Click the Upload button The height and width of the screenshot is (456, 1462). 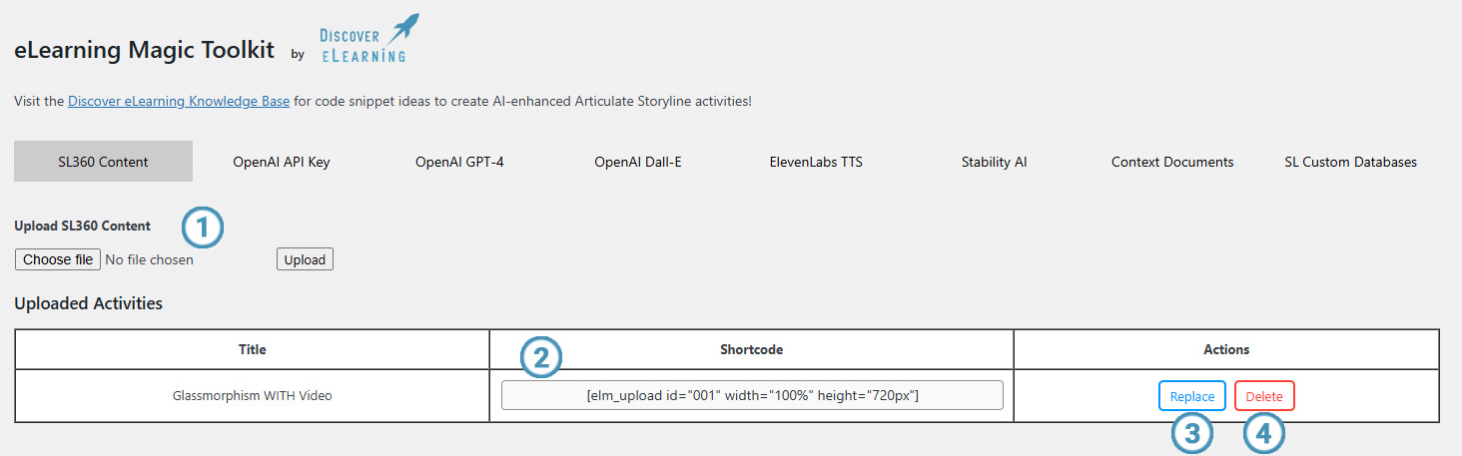(x=305, y=259)
